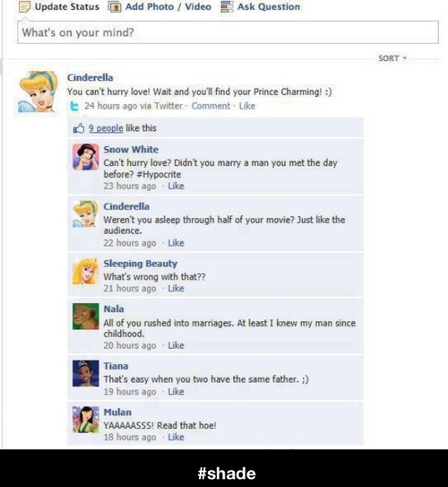The height and width of the screenshot is (487, 448).
Task: Open Snow White's comment avatar
Action: tap(86, 157)
